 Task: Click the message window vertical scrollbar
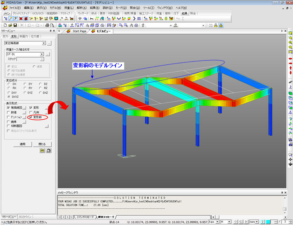pos(284,206)
